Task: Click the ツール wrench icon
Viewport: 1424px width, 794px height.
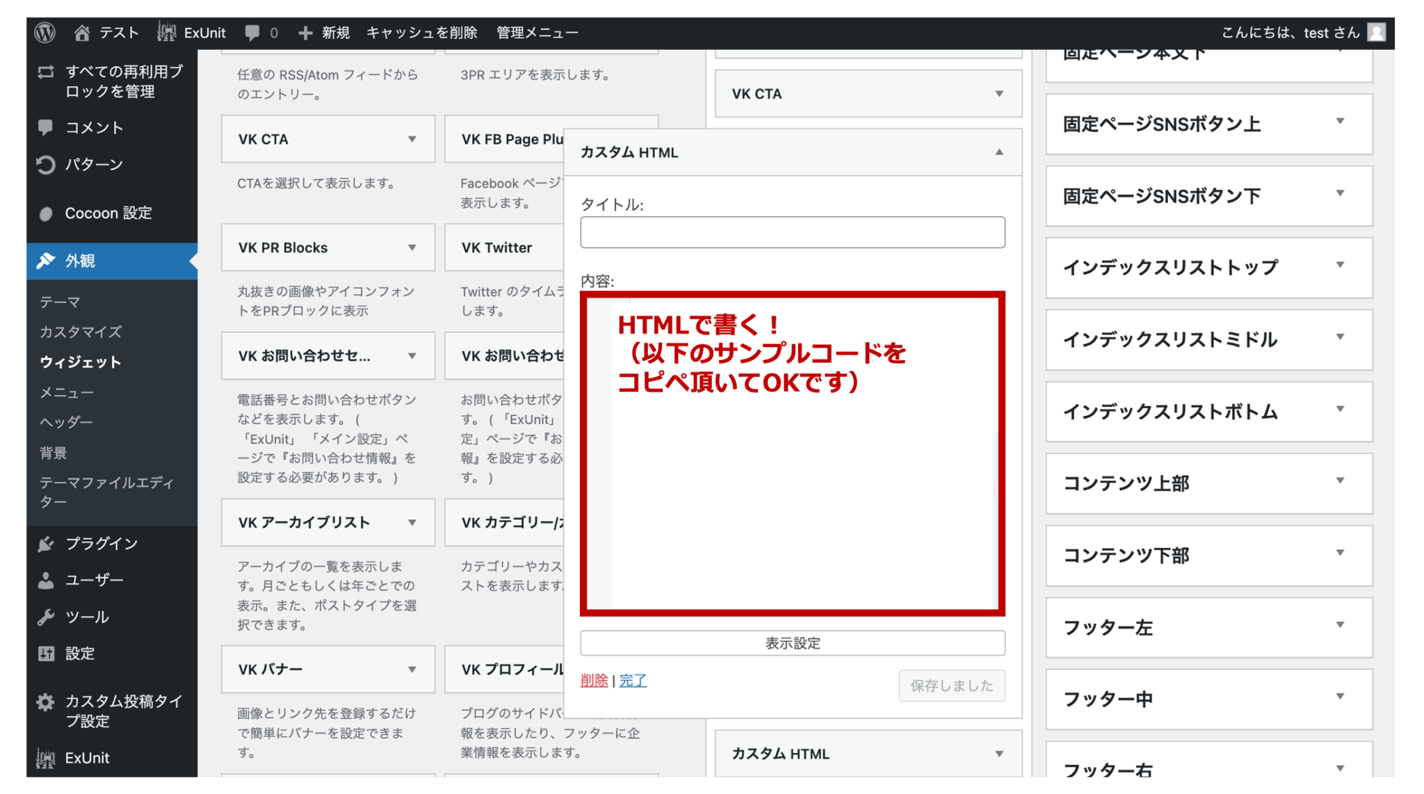Action: point(44,617)
